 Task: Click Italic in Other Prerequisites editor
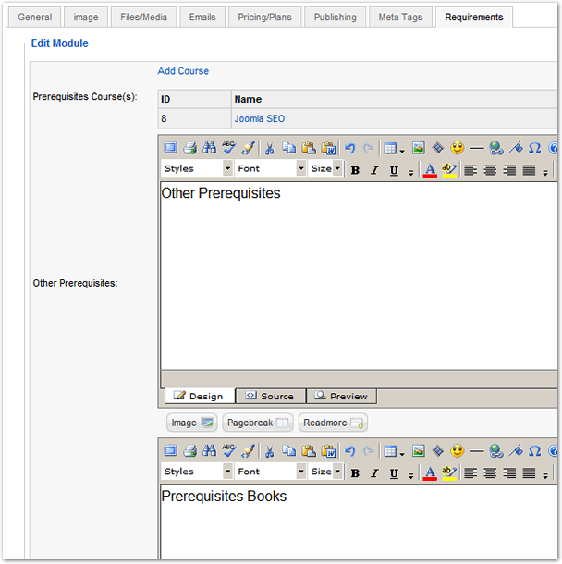[374, 170]
